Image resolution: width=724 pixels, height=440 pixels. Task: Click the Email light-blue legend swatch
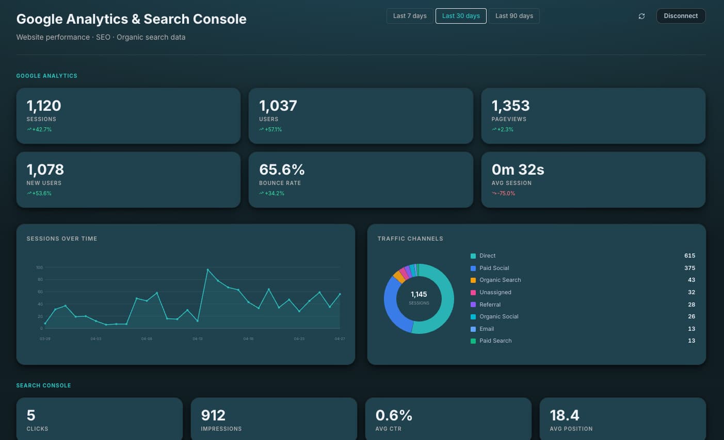pyautogui.click(x=473, y=329)
